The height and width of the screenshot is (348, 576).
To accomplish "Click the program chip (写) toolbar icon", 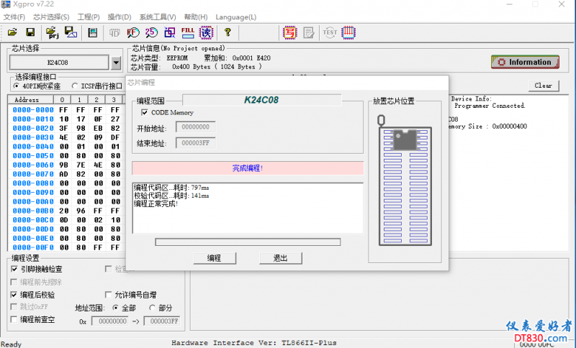I will click(x=289, y=32).
